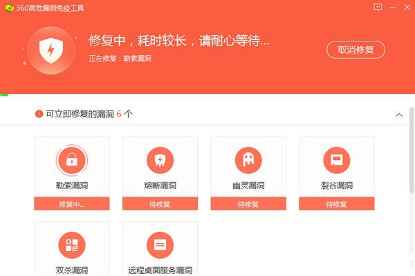Select the 远程桌面服务漏洞 icon
The image size is (415, 276).
click(160, 245)
